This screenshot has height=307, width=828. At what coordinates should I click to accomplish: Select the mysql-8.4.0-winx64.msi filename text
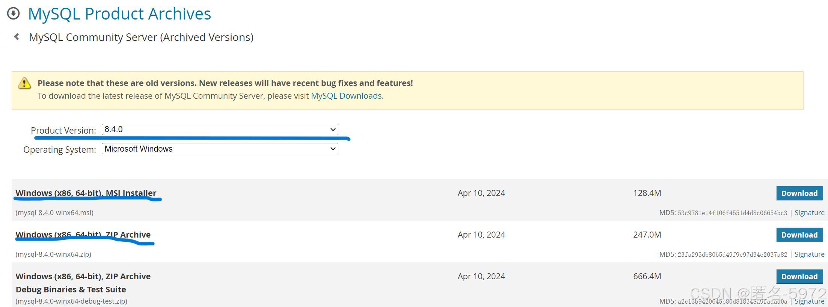click(x=55, y=212)
